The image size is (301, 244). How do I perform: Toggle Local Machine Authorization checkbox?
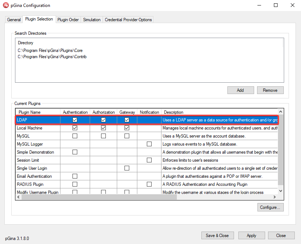point(104,128)
